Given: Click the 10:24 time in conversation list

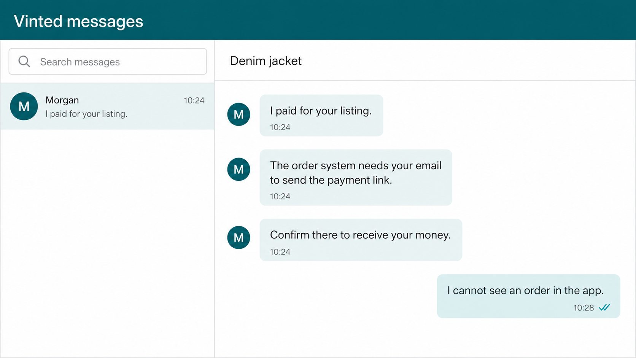Looking at the screenshot, I should [x=194, y=100].
